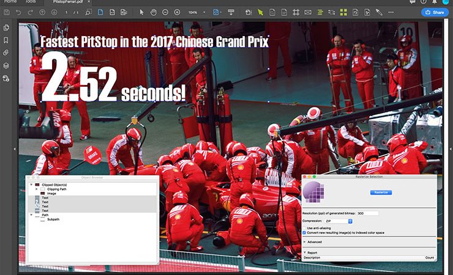The image size is (453, 275).
Task: Switch to the Tools tab
Action: (x=31, y=2)
